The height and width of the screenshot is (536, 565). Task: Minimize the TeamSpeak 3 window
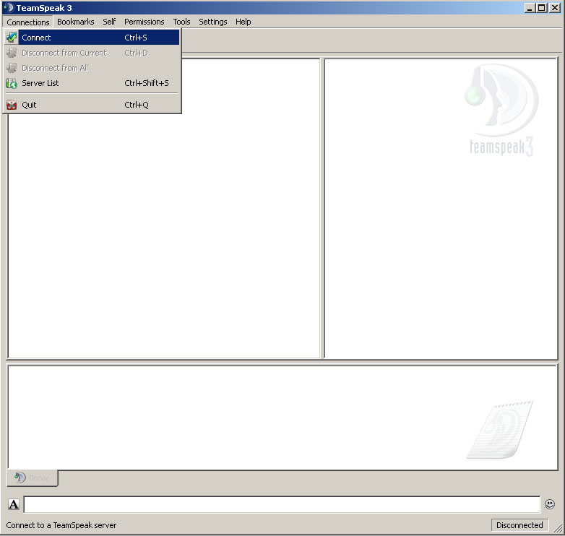pos(530,7)
